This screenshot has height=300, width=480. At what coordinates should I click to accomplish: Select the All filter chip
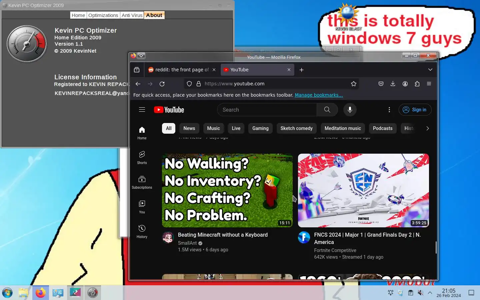pyautogui.click(x=169, y=128)
